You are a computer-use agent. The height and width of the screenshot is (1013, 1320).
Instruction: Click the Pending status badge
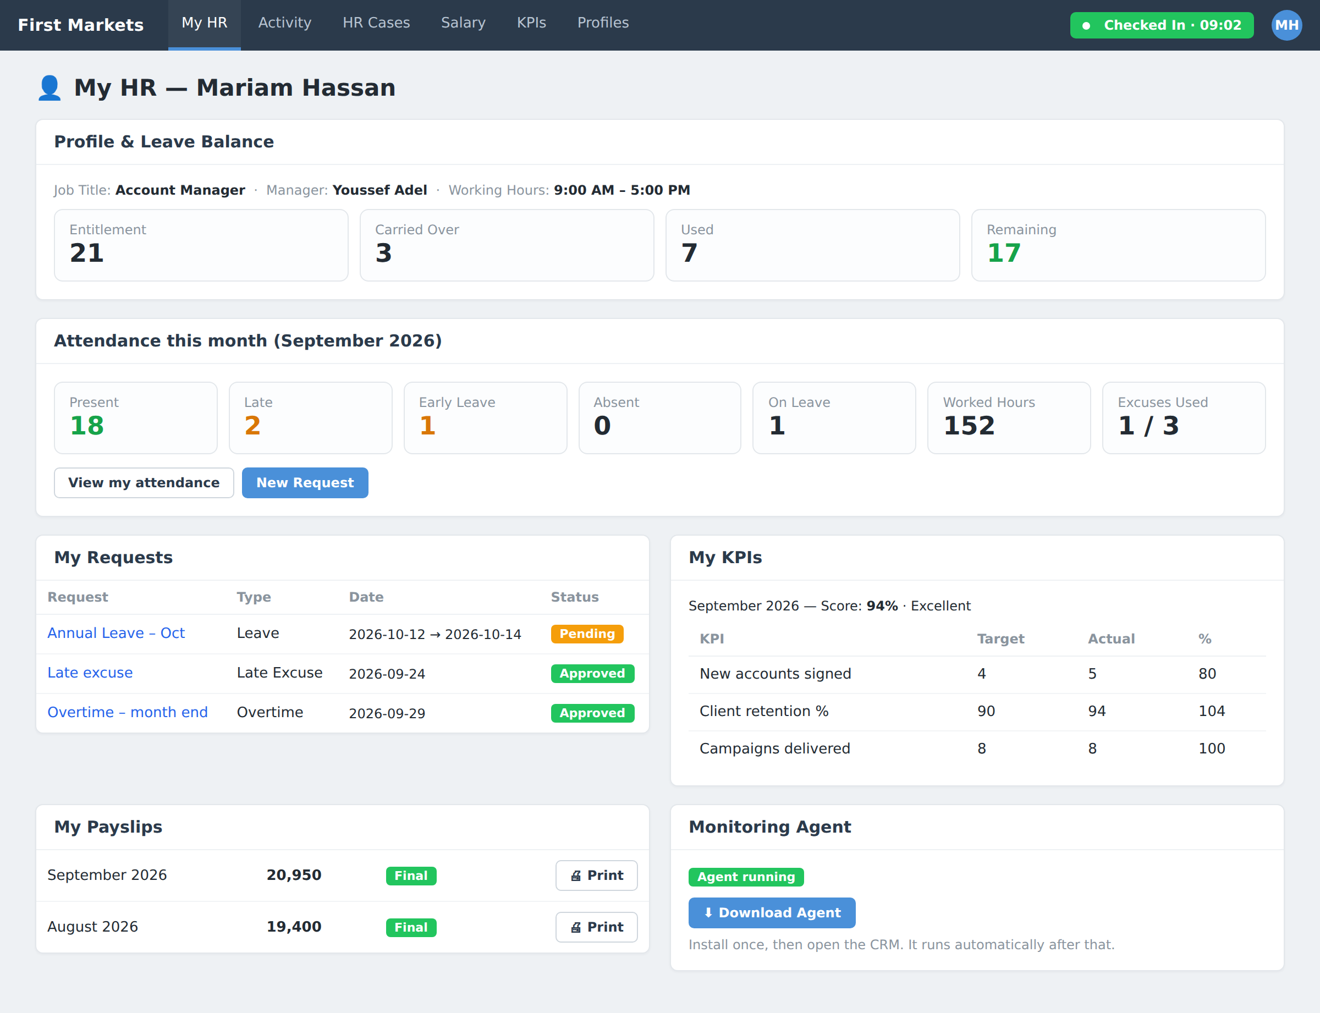pos(587,634)
